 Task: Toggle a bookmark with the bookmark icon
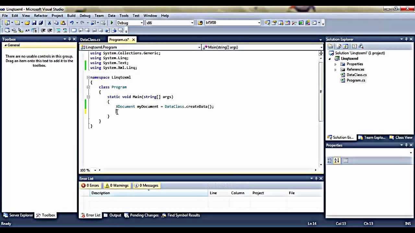[x=74, y=30]
